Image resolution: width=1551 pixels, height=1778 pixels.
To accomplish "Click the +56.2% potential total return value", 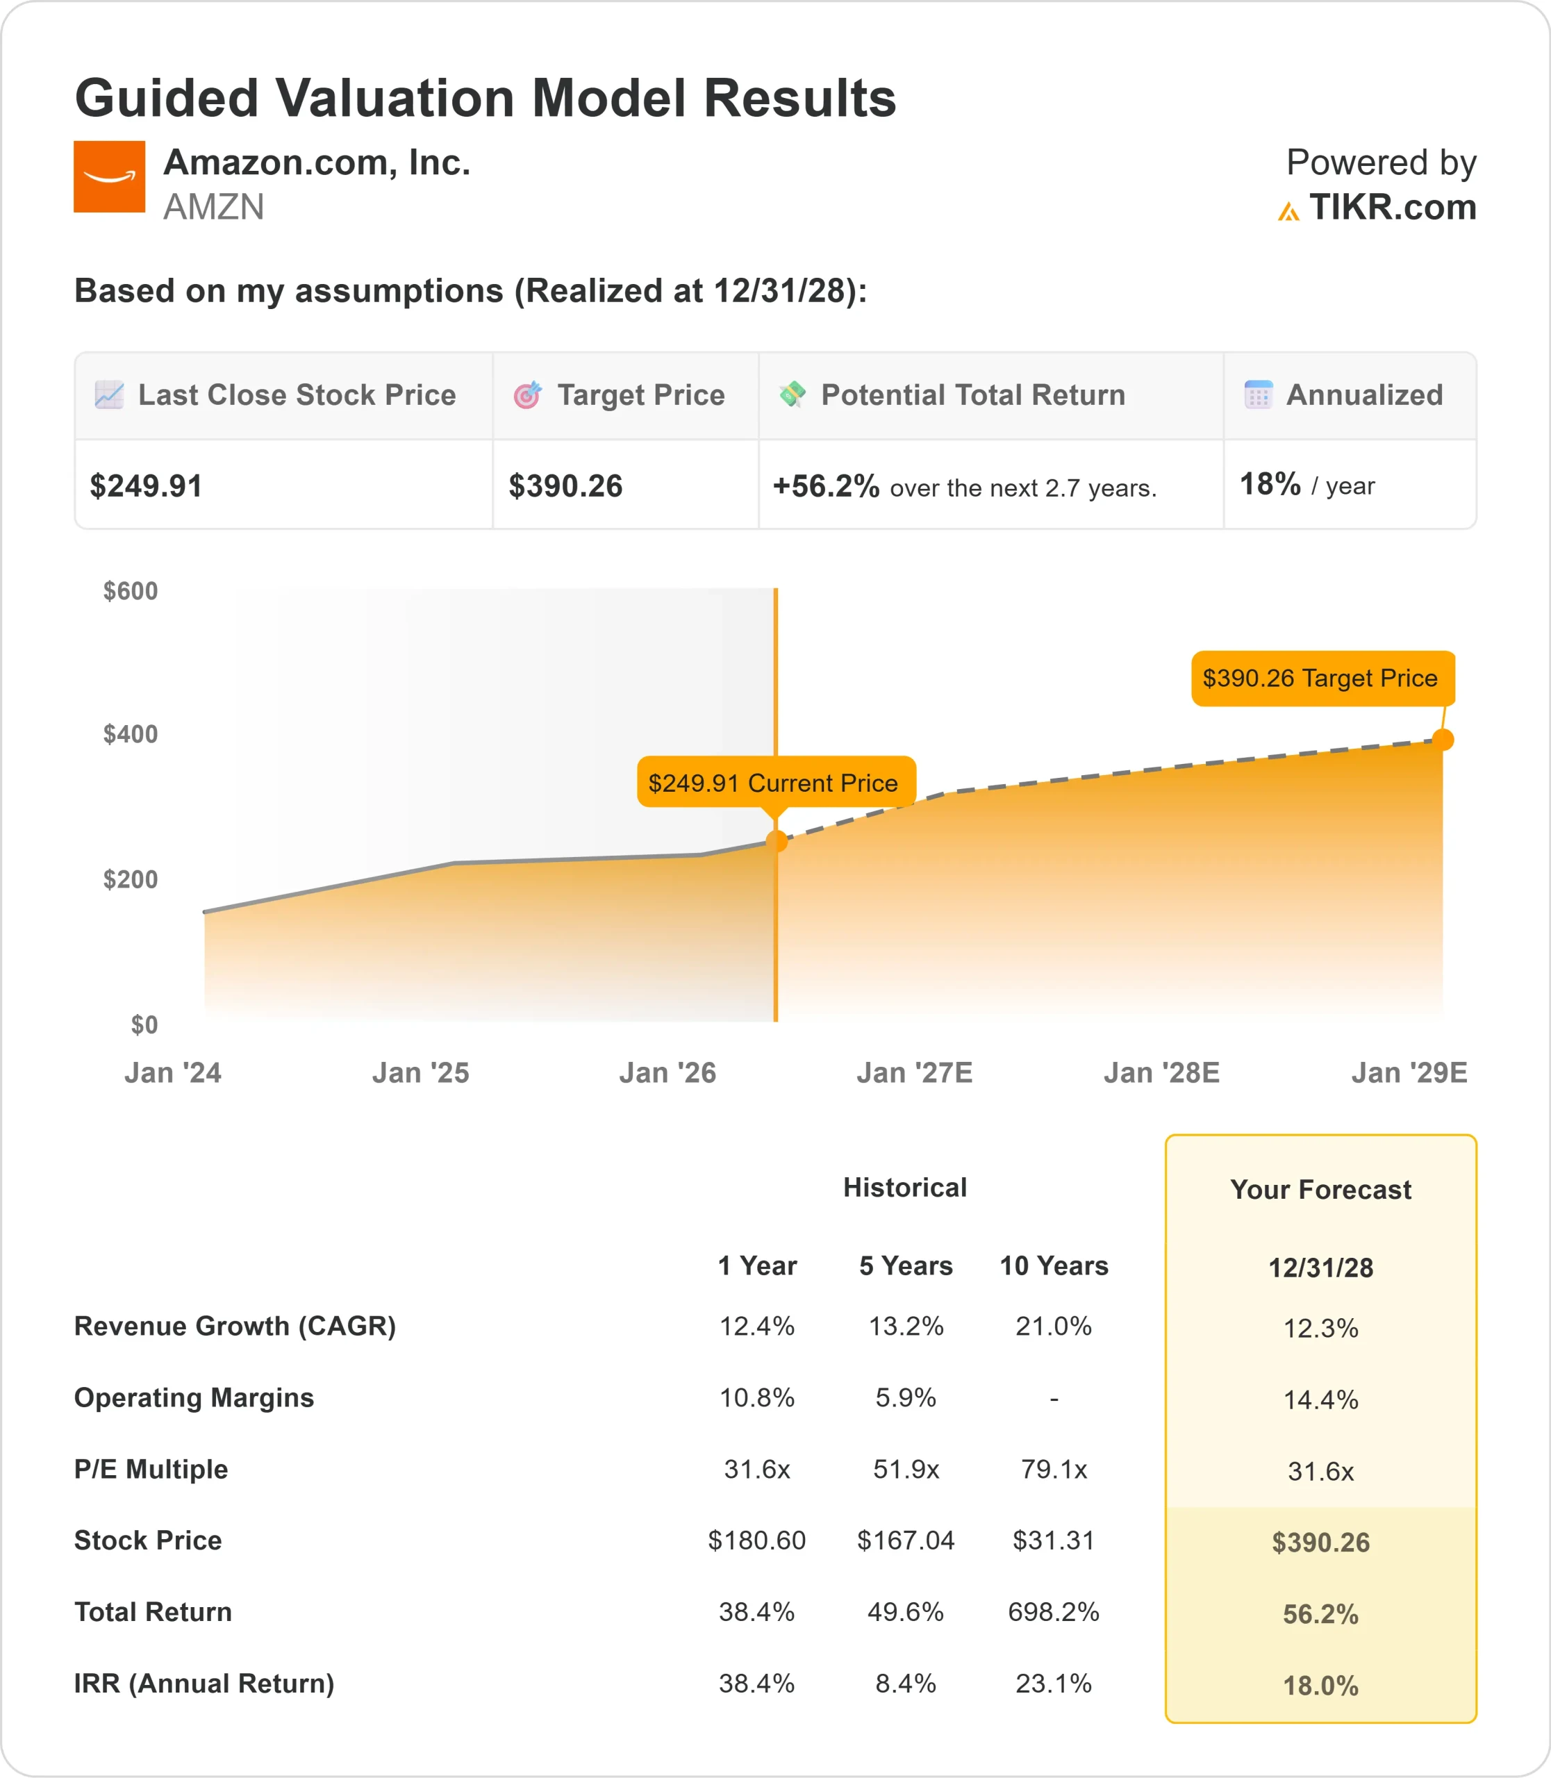I will tap(826, 486).
